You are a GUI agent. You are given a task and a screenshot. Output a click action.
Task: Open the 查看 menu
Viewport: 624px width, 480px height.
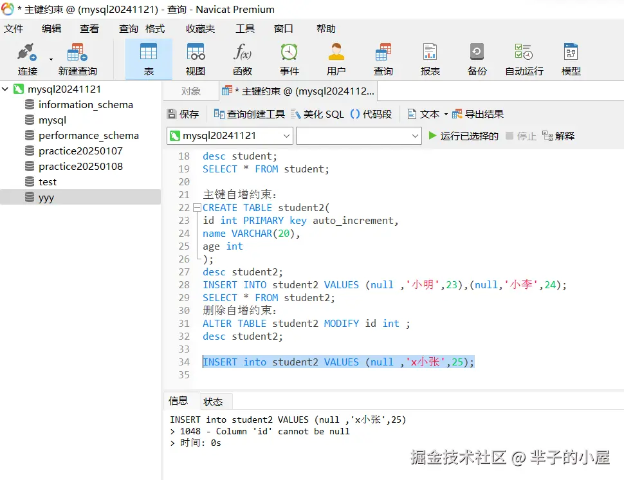click(x=89, y=29)
